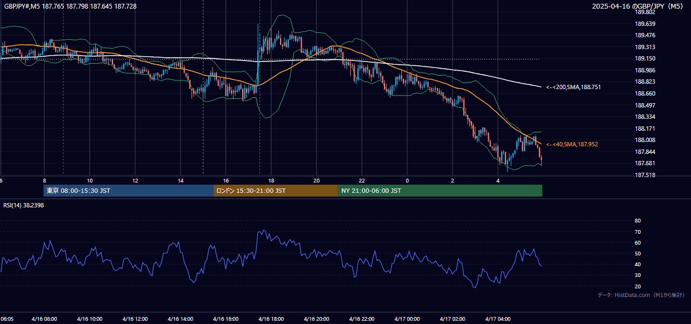This screenshot has width=691, height=324.
Task: Click the HistData.com data source note
Action: click(x=641, y=295)
